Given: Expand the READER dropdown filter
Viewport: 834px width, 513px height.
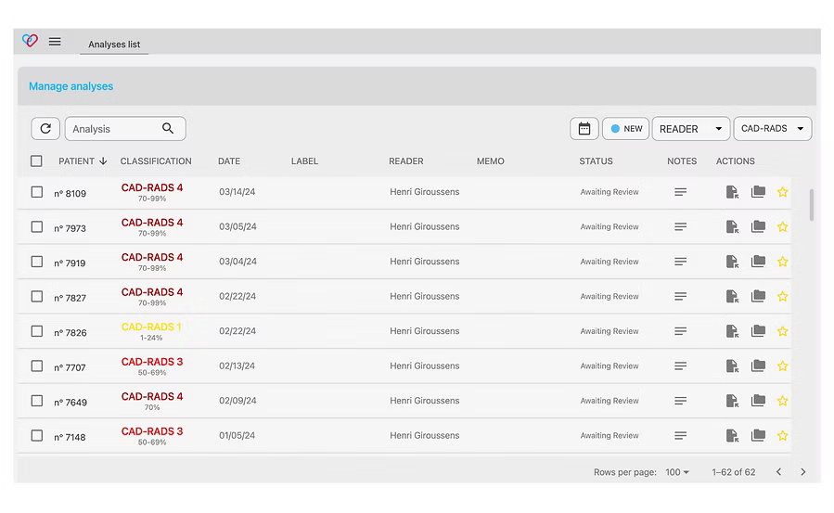Looking at the screenshot, I should click(x=691, y=129).
